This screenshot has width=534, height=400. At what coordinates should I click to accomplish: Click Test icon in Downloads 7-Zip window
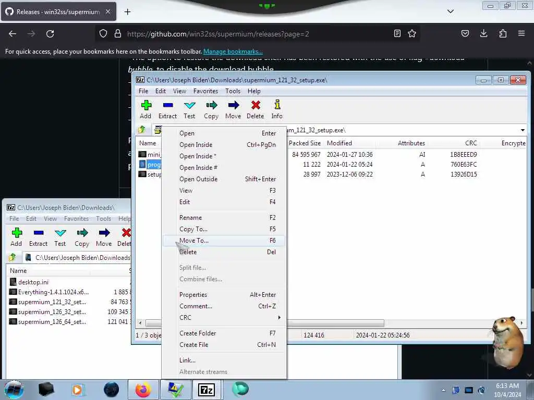point(60,233)
